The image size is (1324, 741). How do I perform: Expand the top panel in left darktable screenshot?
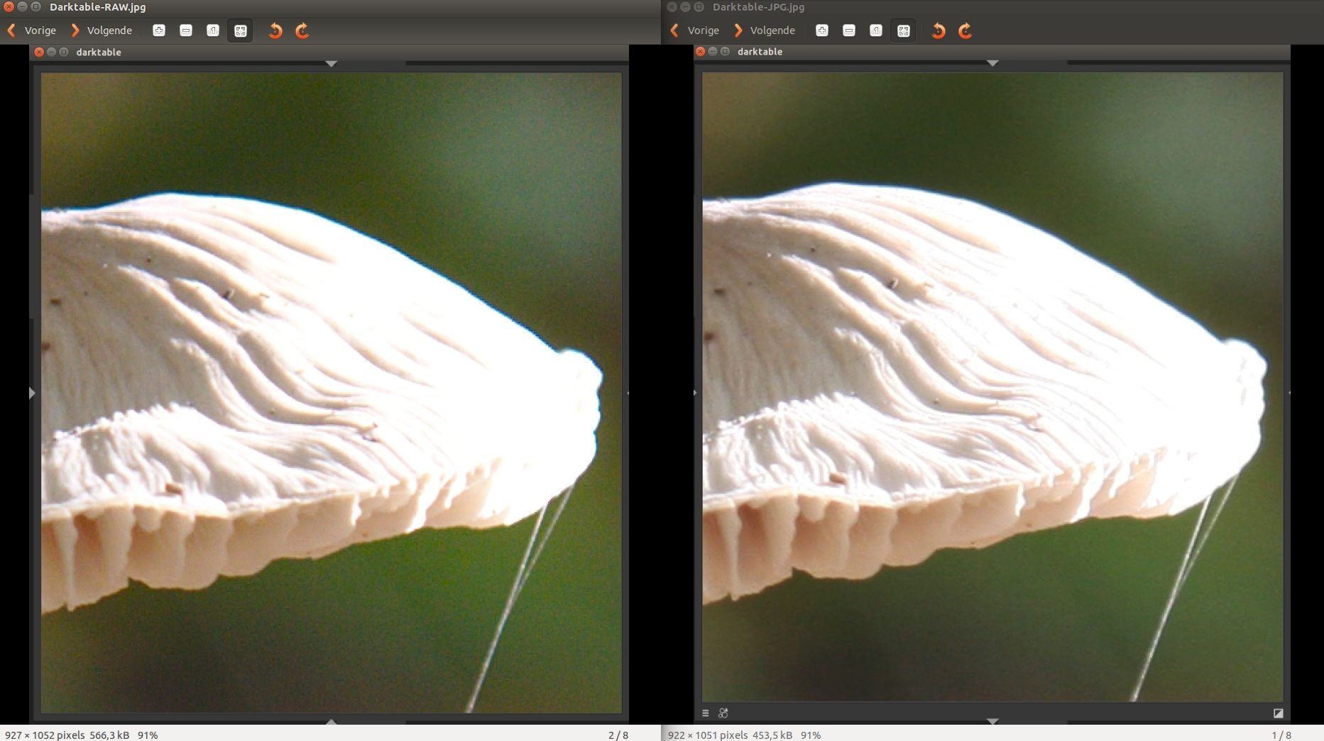(x=331, y=64)
